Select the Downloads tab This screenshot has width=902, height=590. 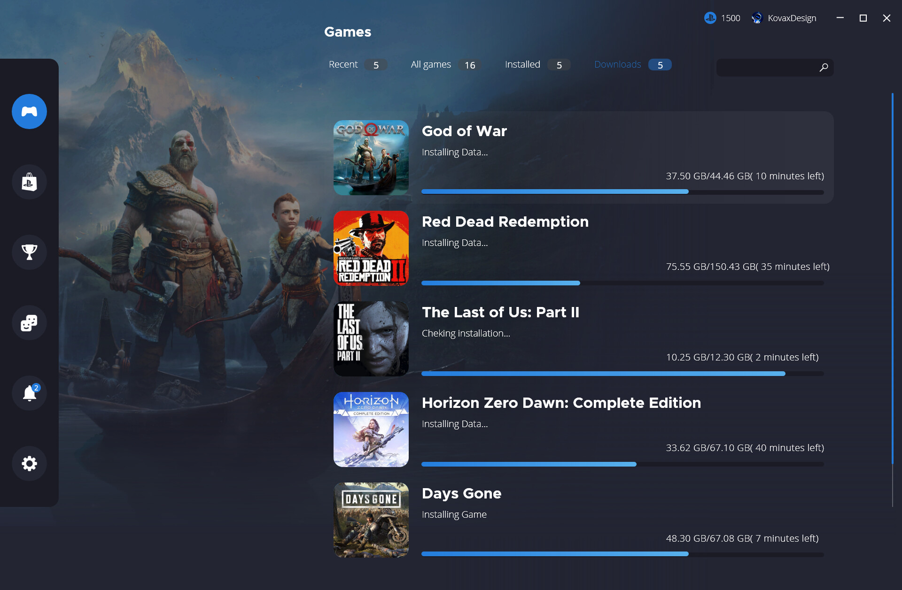coord(617,64)
